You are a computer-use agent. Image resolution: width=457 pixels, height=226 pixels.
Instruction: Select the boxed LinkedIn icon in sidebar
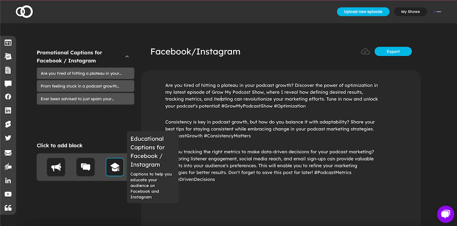point(8,110)
